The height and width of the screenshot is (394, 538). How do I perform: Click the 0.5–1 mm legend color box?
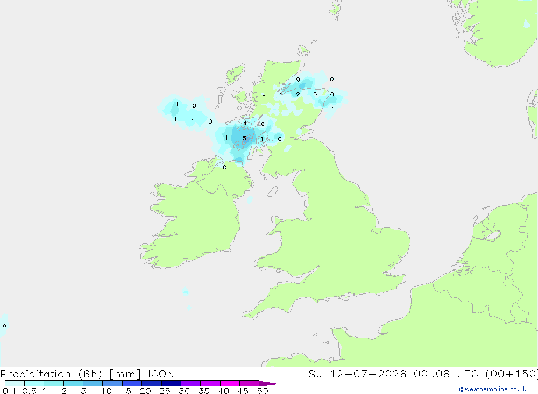click(34, 383)
